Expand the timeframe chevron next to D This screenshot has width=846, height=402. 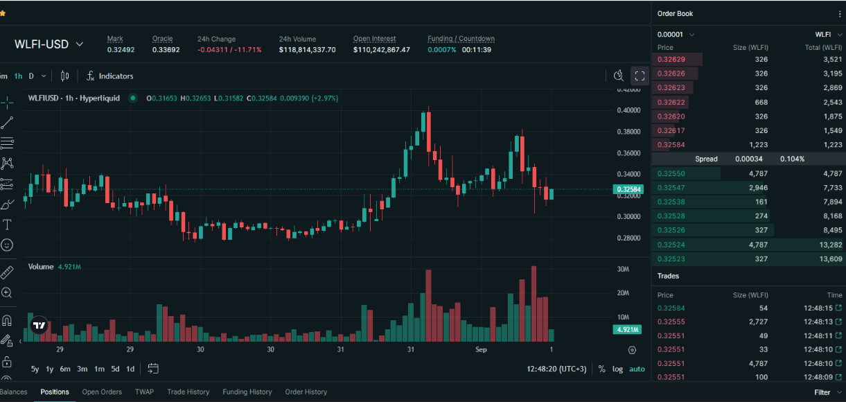pyautogui.click(x=44, y=76)
